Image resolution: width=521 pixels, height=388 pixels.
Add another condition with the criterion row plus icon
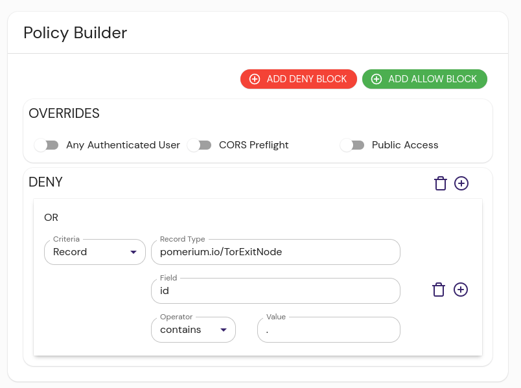pos(461,290)
